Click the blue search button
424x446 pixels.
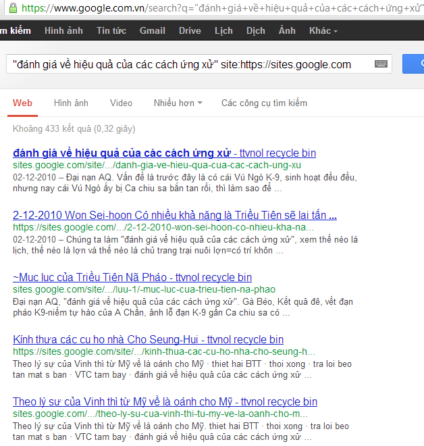pyautogui.click(x=413, y=64)
